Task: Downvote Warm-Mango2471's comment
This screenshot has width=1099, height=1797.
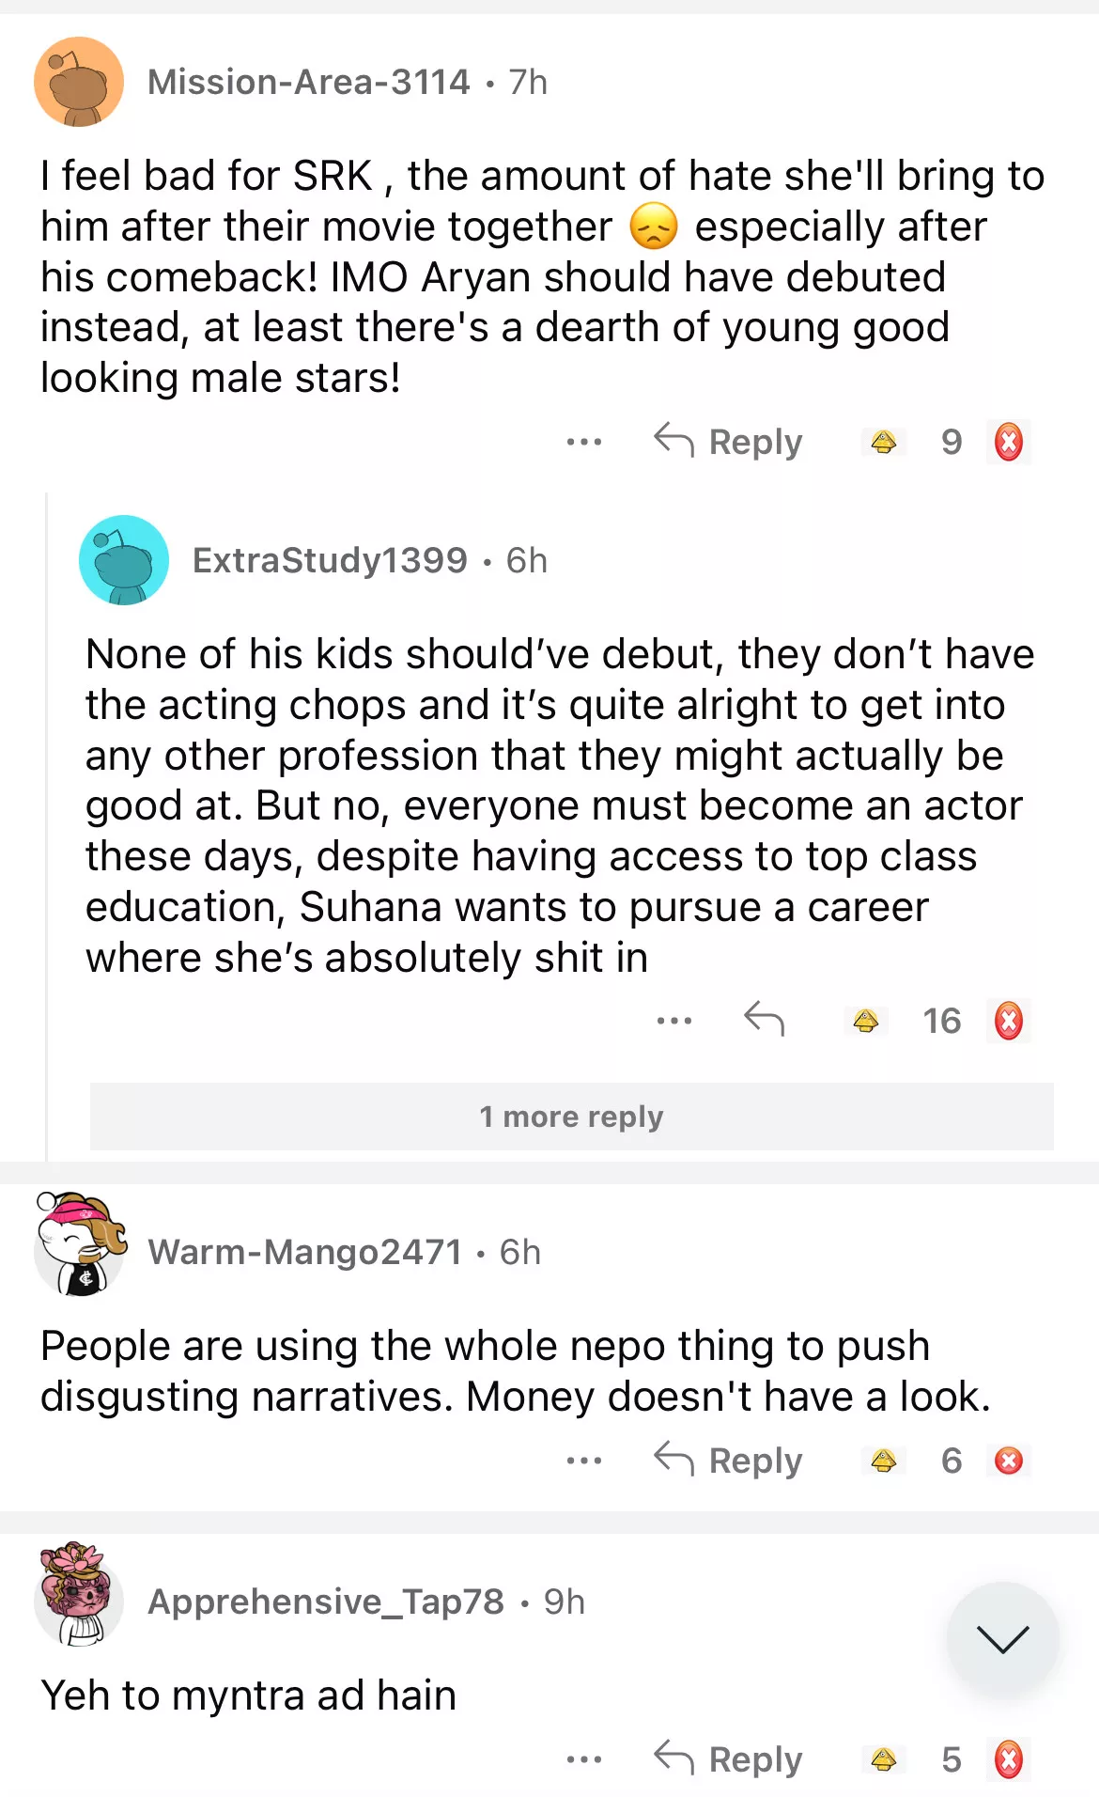Action: (1009, 1461)
